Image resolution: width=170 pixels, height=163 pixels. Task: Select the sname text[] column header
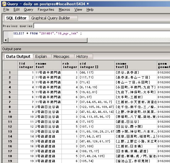pyautogui.click(x=136, y=66)
